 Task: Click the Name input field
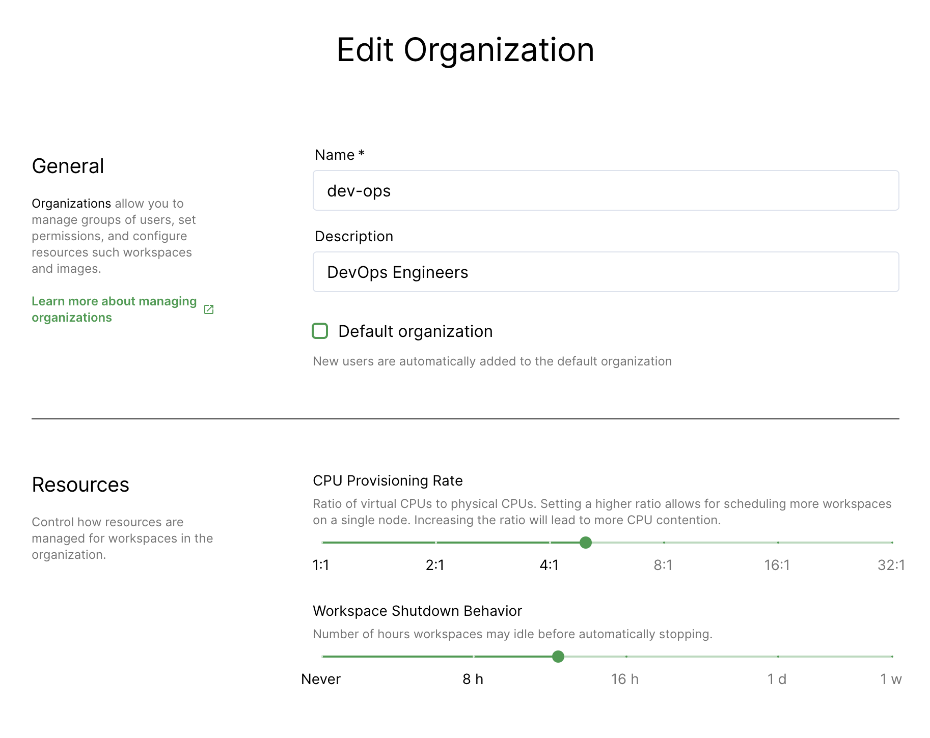606,190
